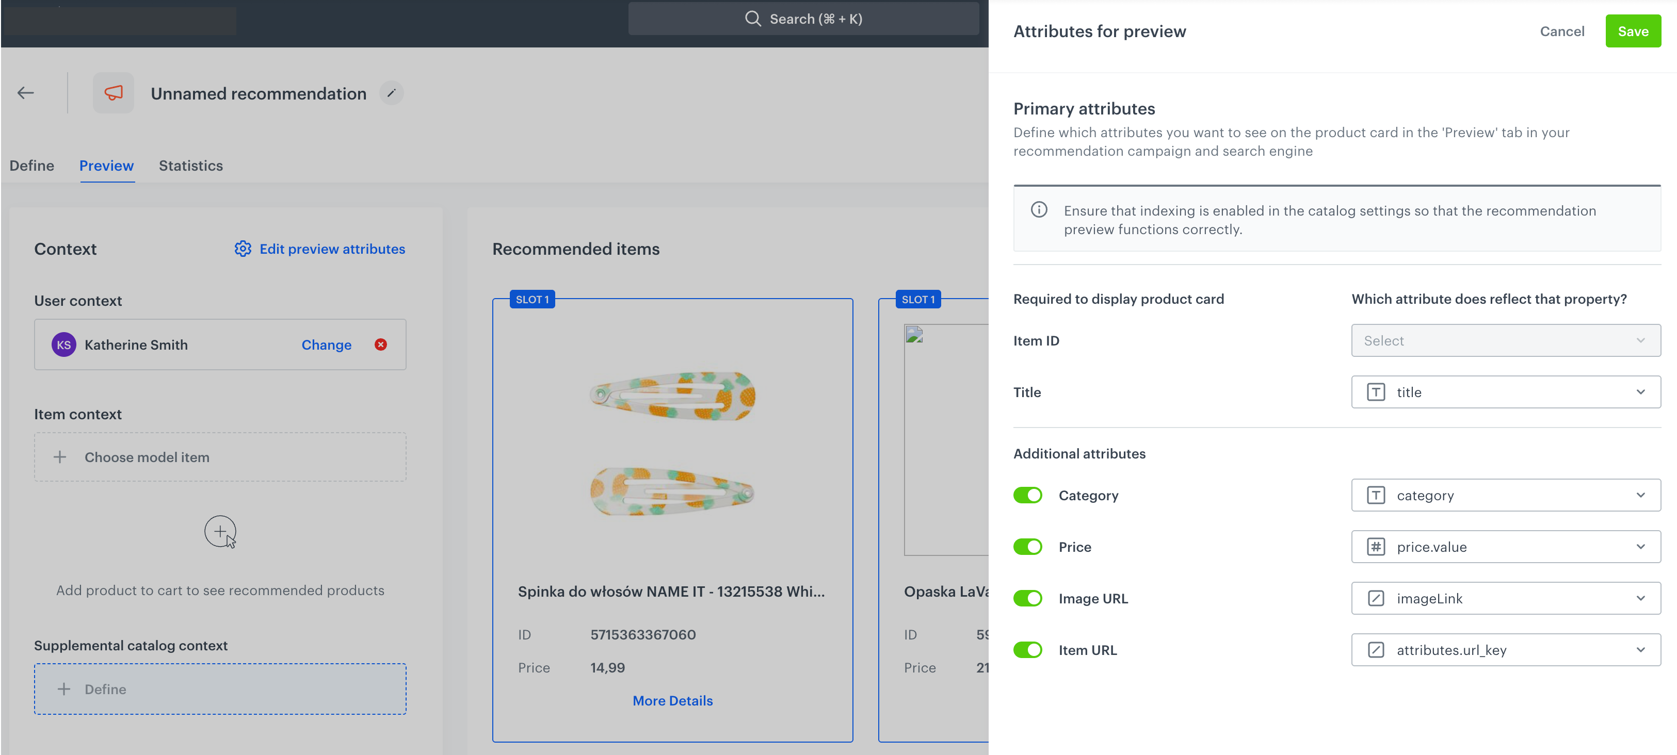
Task: Click the plus icon in Choose model item
Action: click(59, 457)
